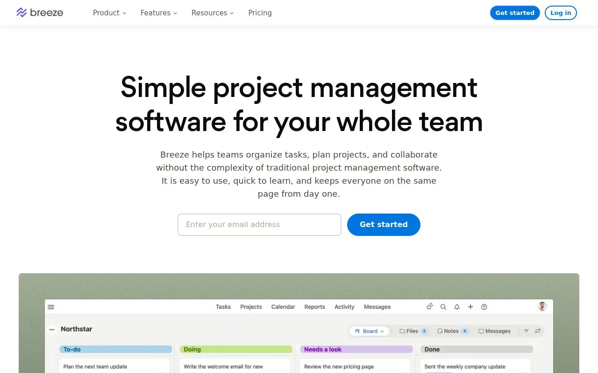Image resolution: width=598 pixels, height=373 pixels.
Task: Open notifications bell in the preview
Action: [457, 307]
